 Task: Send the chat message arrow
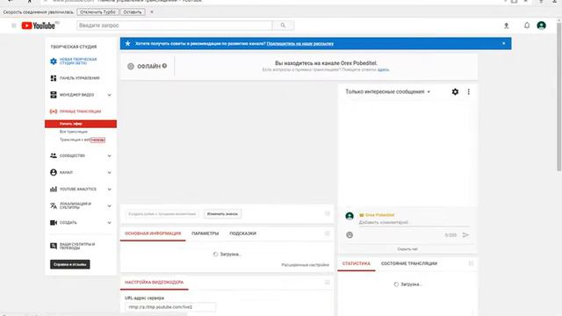point(465,234)
